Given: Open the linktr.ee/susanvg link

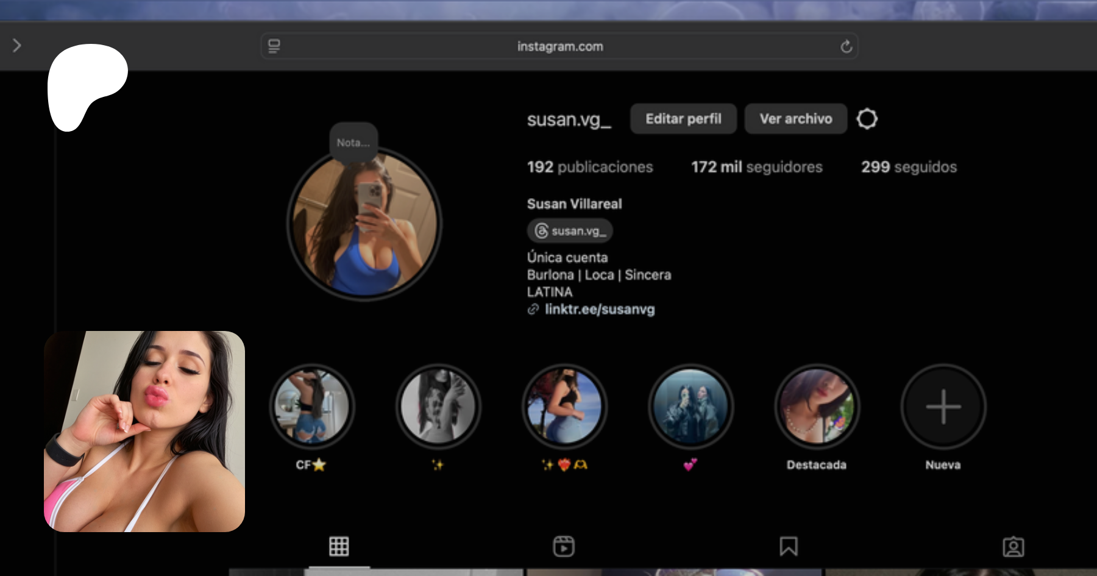Looking at the screenshot, I should [x=599, y=310].
